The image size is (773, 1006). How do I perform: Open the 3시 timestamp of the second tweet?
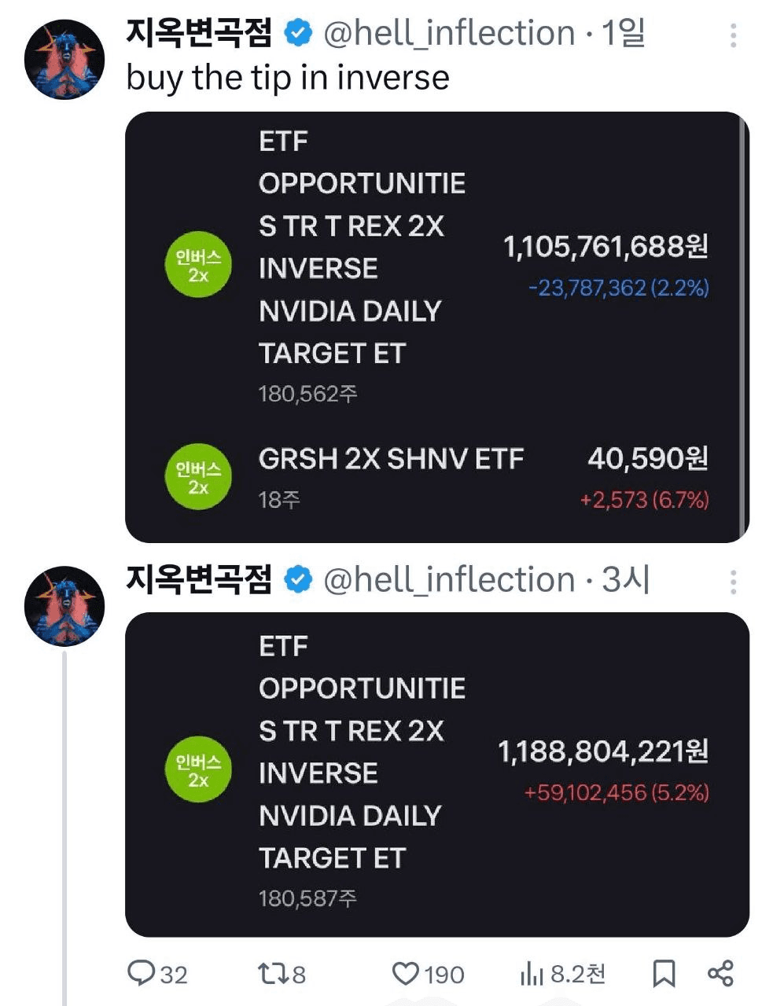(625, 580)
